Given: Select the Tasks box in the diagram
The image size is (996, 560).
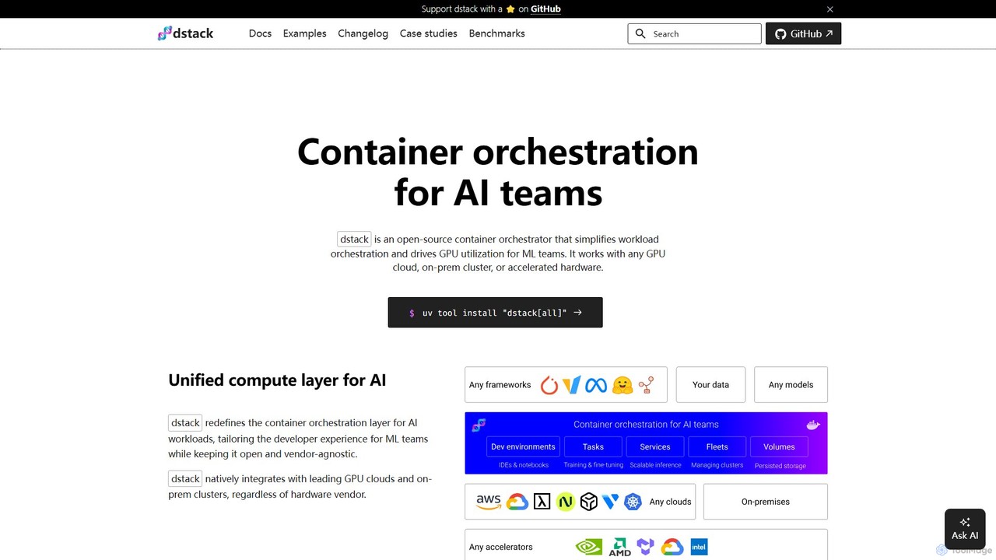Looking at the screenshot, I should pos(594,446).
